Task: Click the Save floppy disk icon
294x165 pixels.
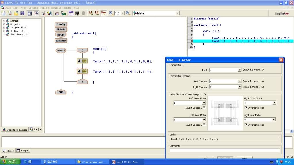Action: [22, 13]
